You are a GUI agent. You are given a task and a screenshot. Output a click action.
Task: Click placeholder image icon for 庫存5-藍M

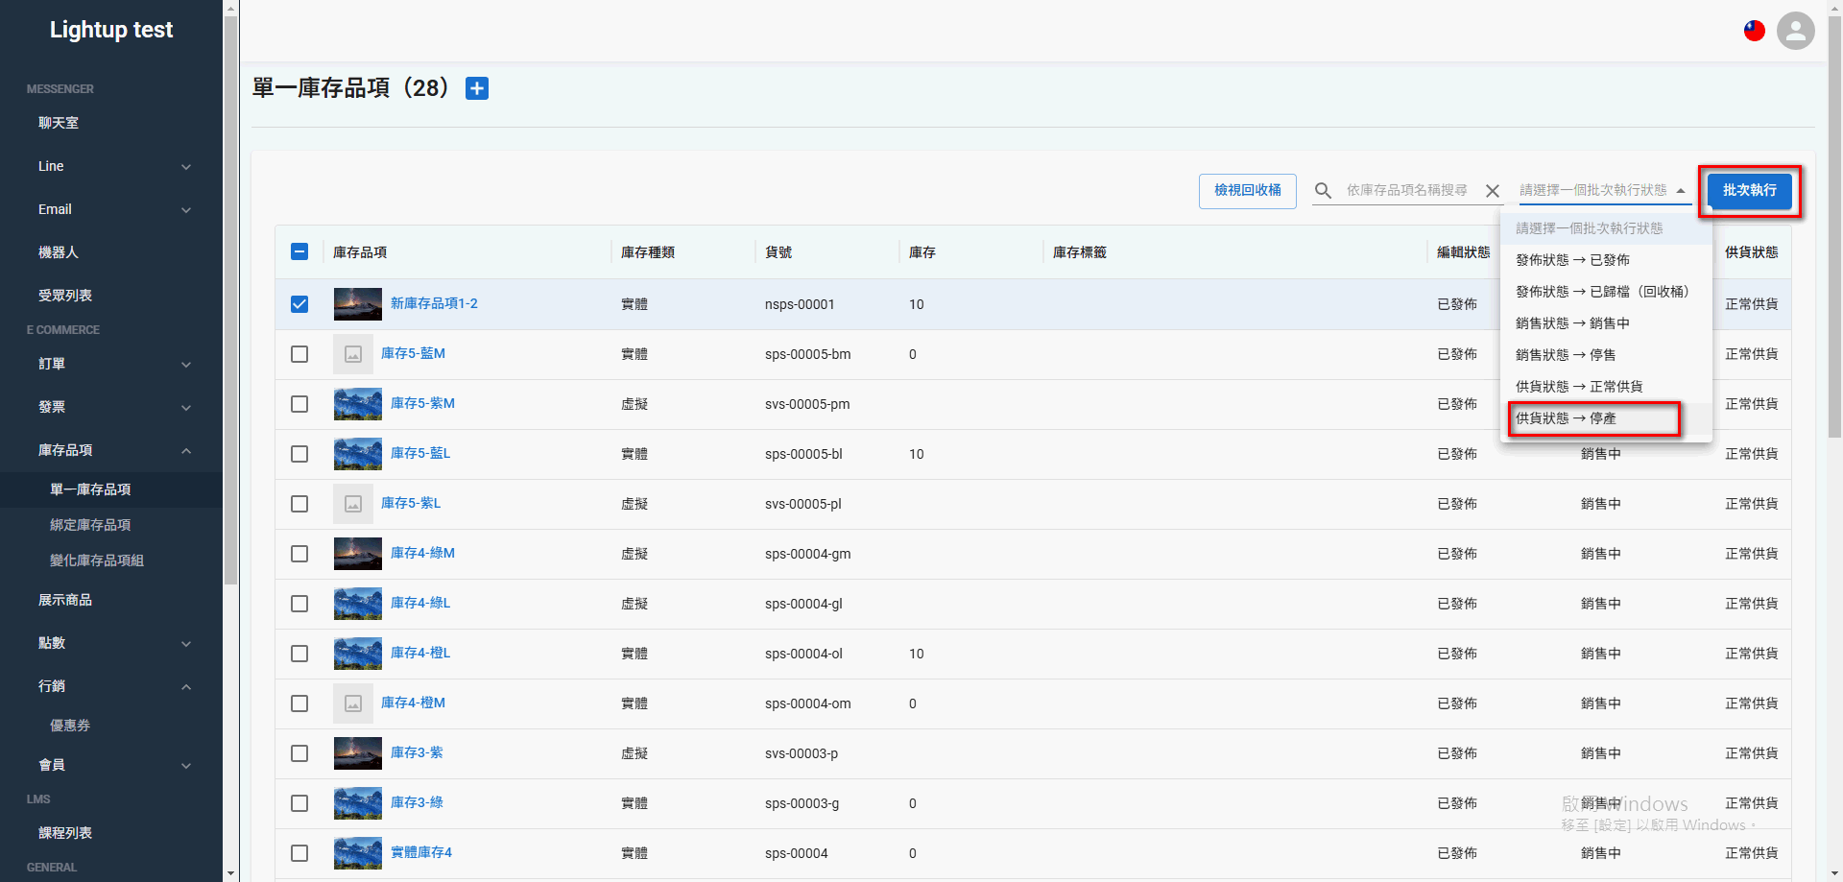(x=352, y=354)
